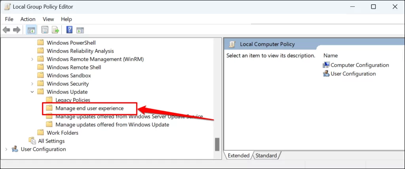Click the Name column header
405x169 pixels.
click(330, 56)
